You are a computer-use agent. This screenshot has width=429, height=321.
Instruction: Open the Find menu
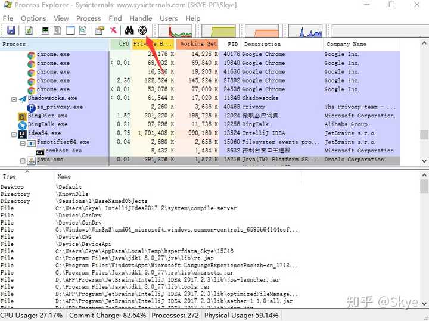coord(115,18)
